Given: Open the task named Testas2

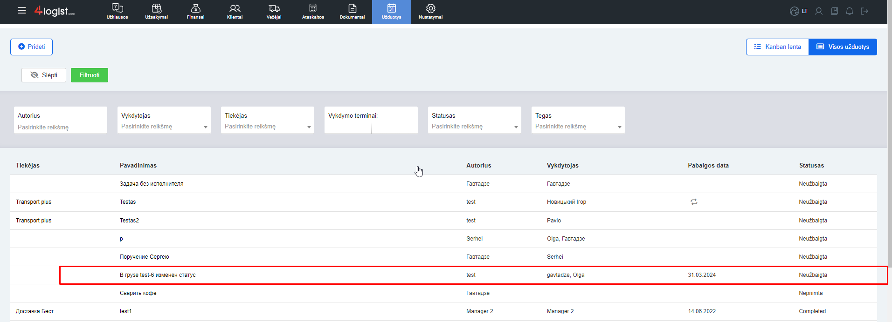Looking at the screenshot, I should (129, 221).
